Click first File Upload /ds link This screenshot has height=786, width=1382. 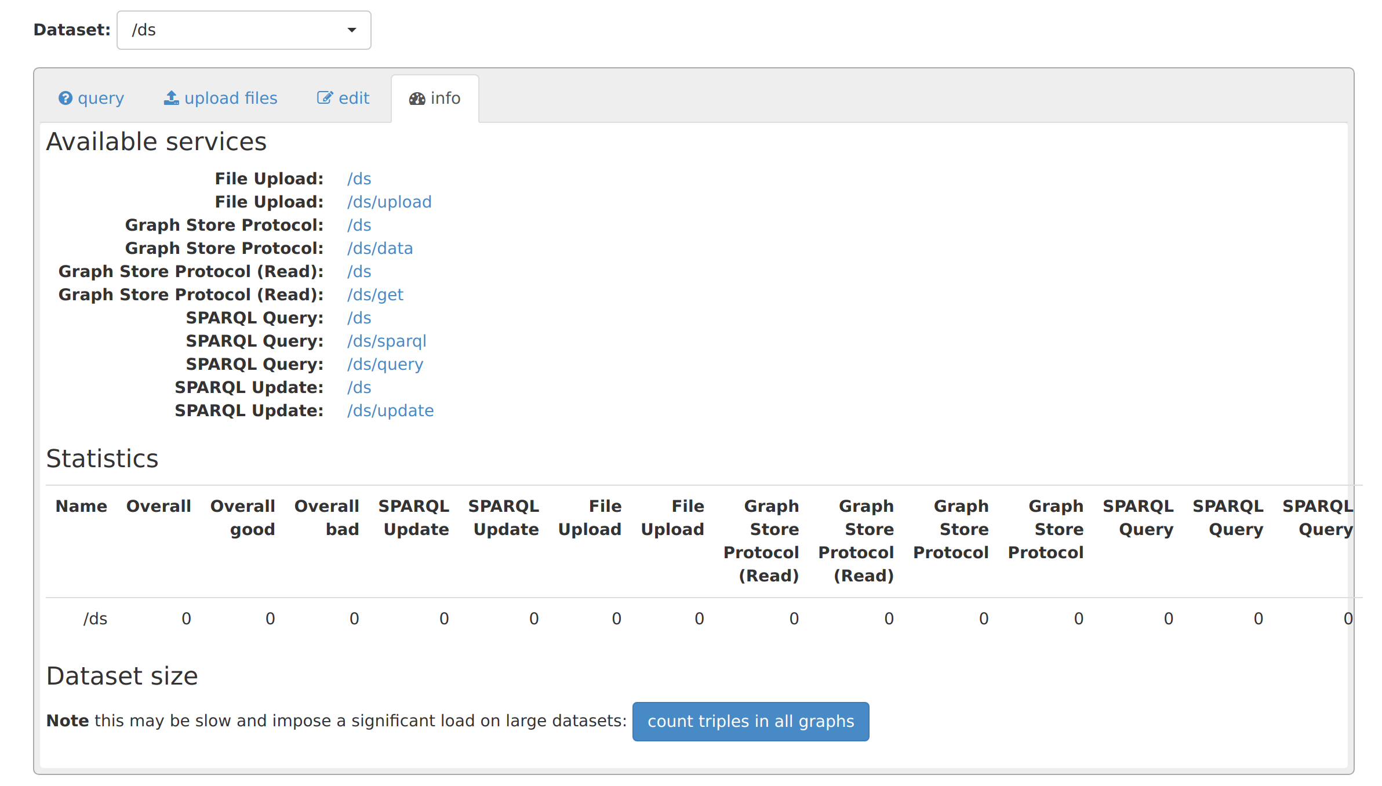[359, 179]
